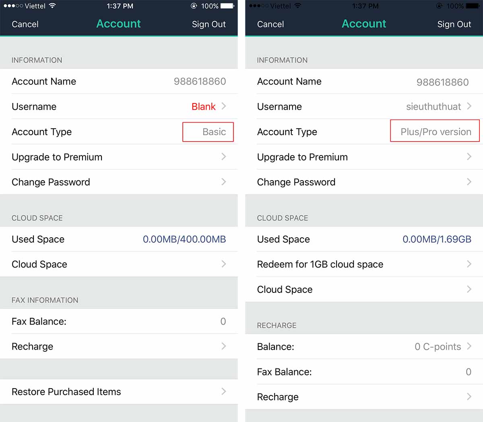Click the used space value 0.00MB/1.69GB
The height and width of the screenshot is (422, 483).
pos(437,239)
